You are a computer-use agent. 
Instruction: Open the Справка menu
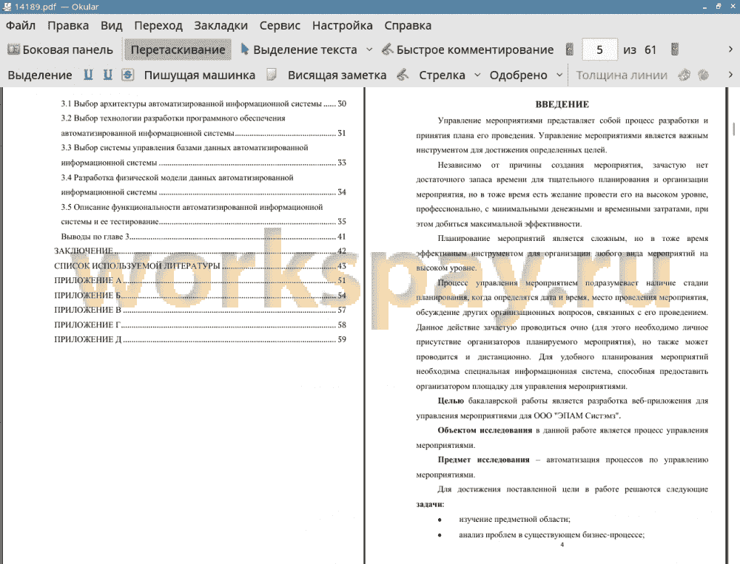[408, 25]
